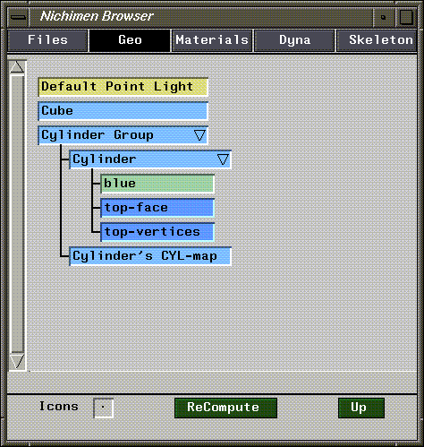Viewport: 424px width, 447px height.
Task: Click the small dot button in title bar
Action: 384,18
